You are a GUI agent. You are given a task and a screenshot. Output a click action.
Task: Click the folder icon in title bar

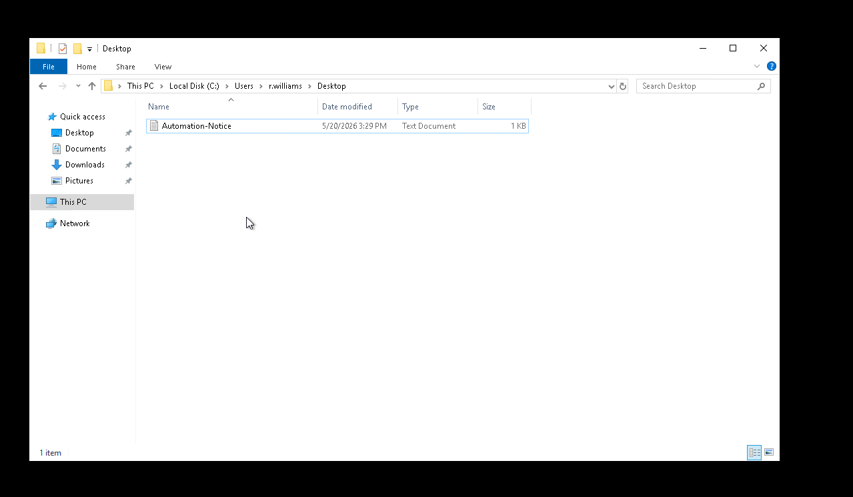[x=41, y=49]
